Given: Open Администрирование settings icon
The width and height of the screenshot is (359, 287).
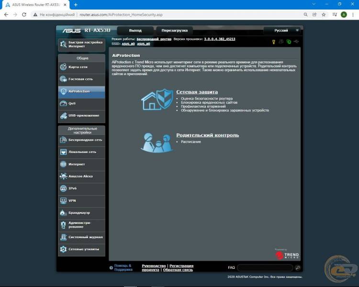Looking at the screenshot, I should point(63,225).
